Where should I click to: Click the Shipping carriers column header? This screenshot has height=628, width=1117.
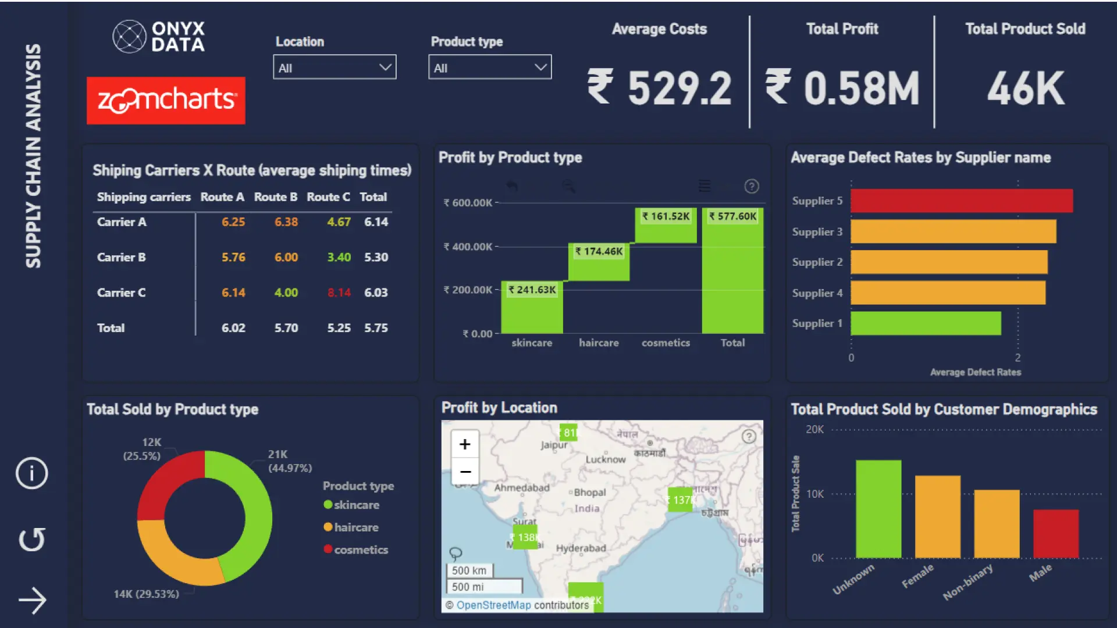coord(144,197)
